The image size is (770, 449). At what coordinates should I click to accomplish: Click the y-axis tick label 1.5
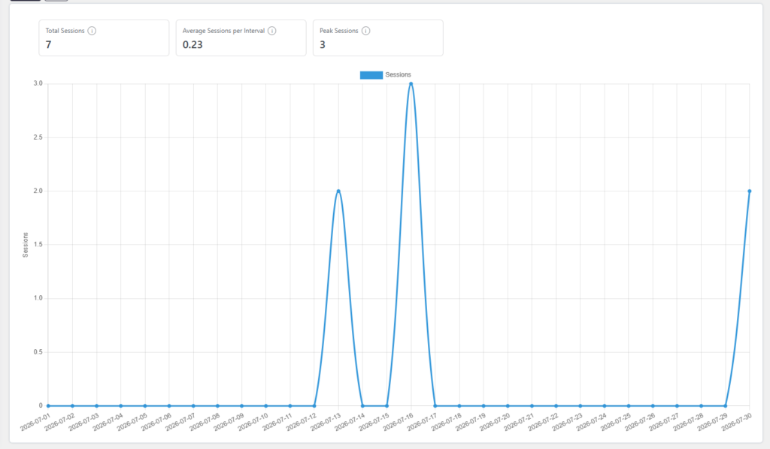[x=38, y=245]
